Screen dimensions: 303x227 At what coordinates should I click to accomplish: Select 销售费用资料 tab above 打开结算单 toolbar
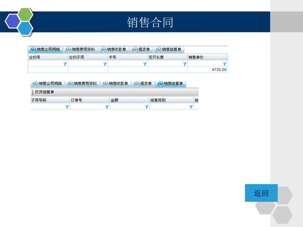[83, 84]
